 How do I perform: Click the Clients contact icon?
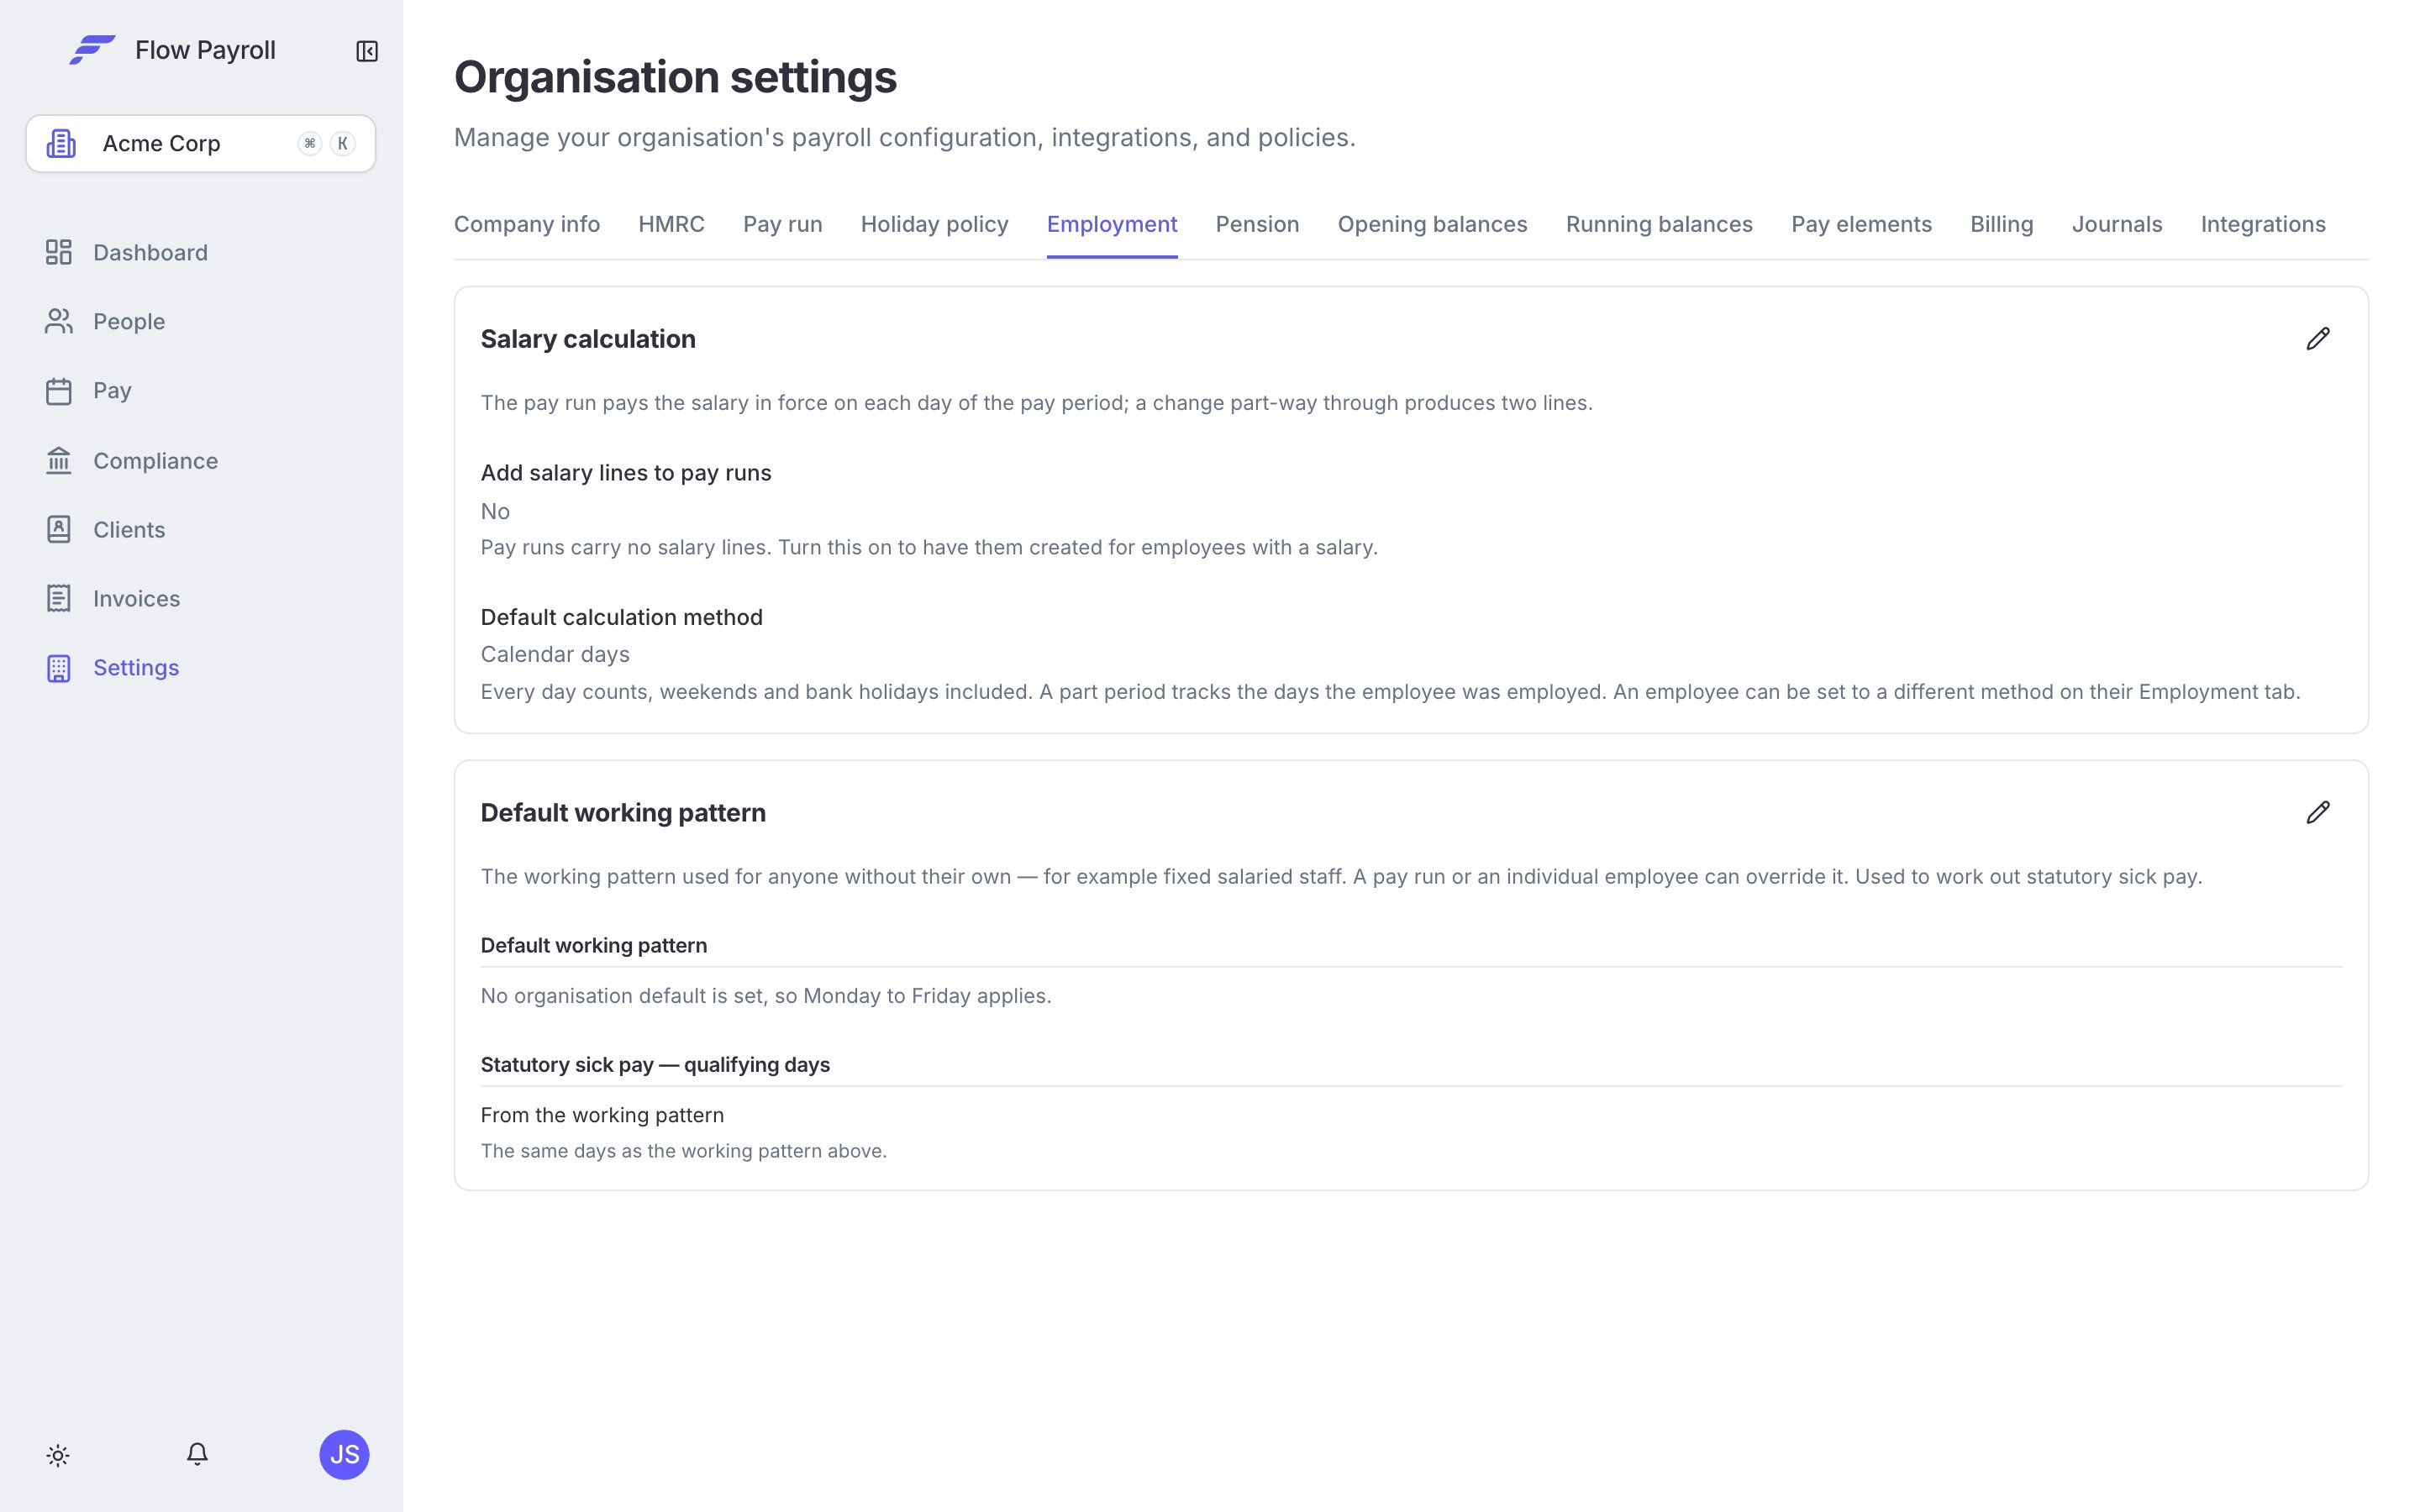[x=59, y=529]
